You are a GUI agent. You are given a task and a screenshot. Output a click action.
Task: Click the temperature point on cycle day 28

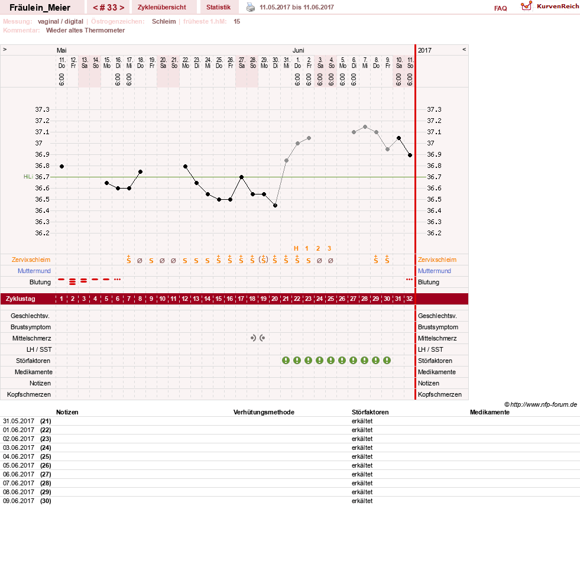[x=365, y=127]
